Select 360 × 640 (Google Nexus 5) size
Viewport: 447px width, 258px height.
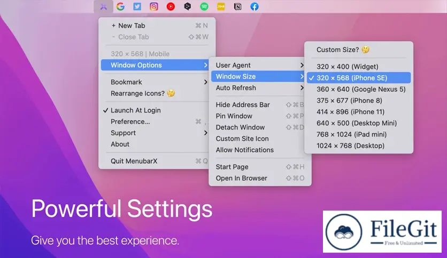[359, 89]
